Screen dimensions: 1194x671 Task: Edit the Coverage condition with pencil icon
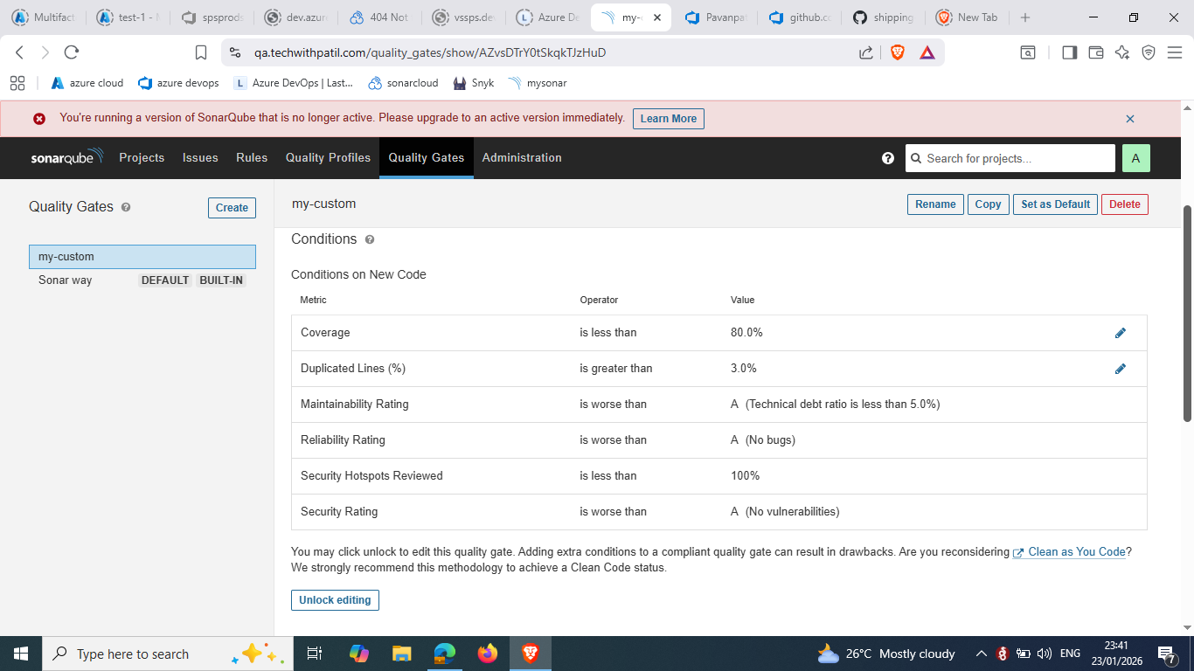click(x=1120, y=333)
